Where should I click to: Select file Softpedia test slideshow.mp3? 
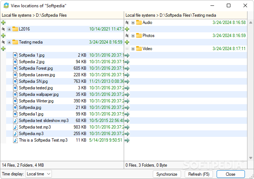(x=44, y=121)
